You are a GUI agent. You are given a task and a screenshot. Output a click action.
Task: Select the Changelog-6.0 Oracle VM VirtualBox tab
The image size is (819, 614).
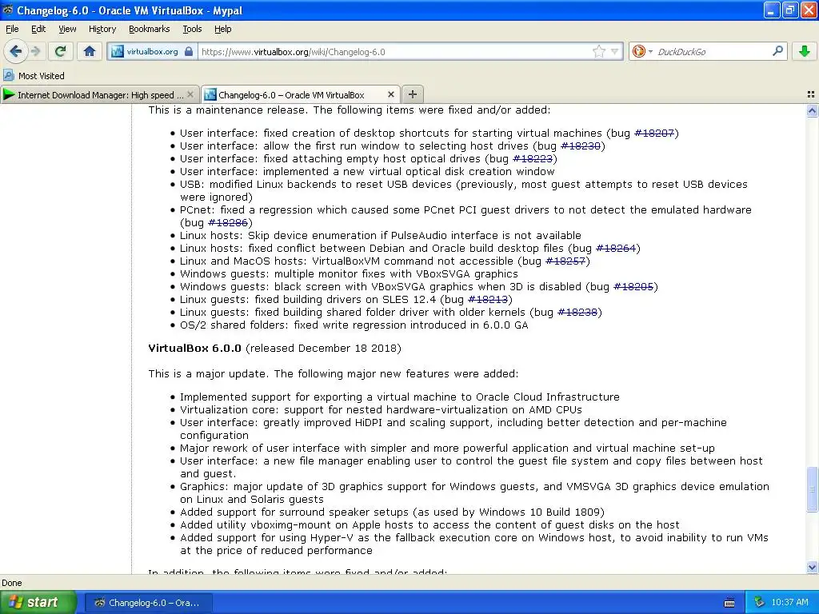coord(301,94)
